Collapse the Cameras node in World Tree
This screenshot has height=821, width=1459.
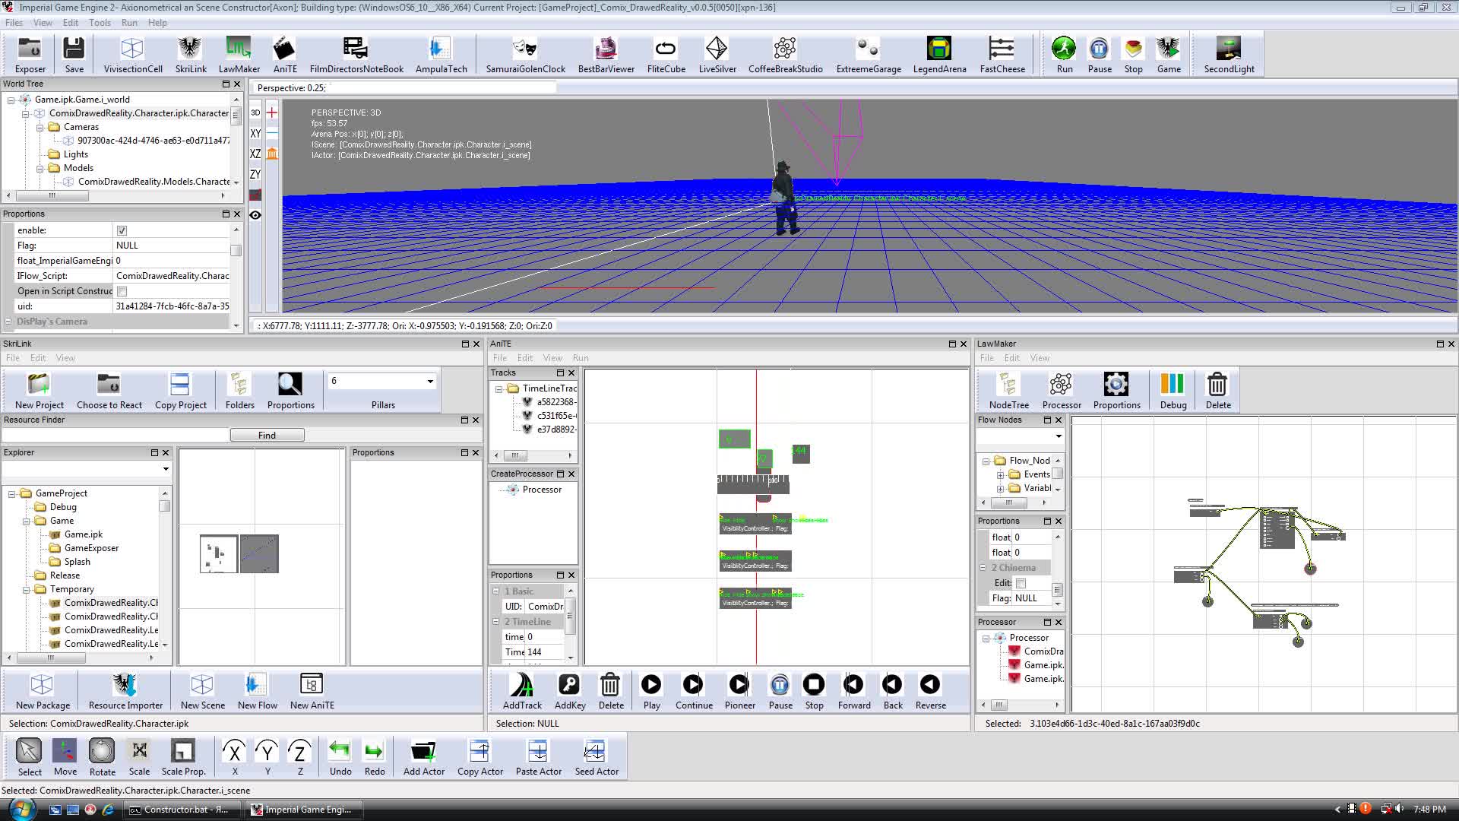(40, 126)
